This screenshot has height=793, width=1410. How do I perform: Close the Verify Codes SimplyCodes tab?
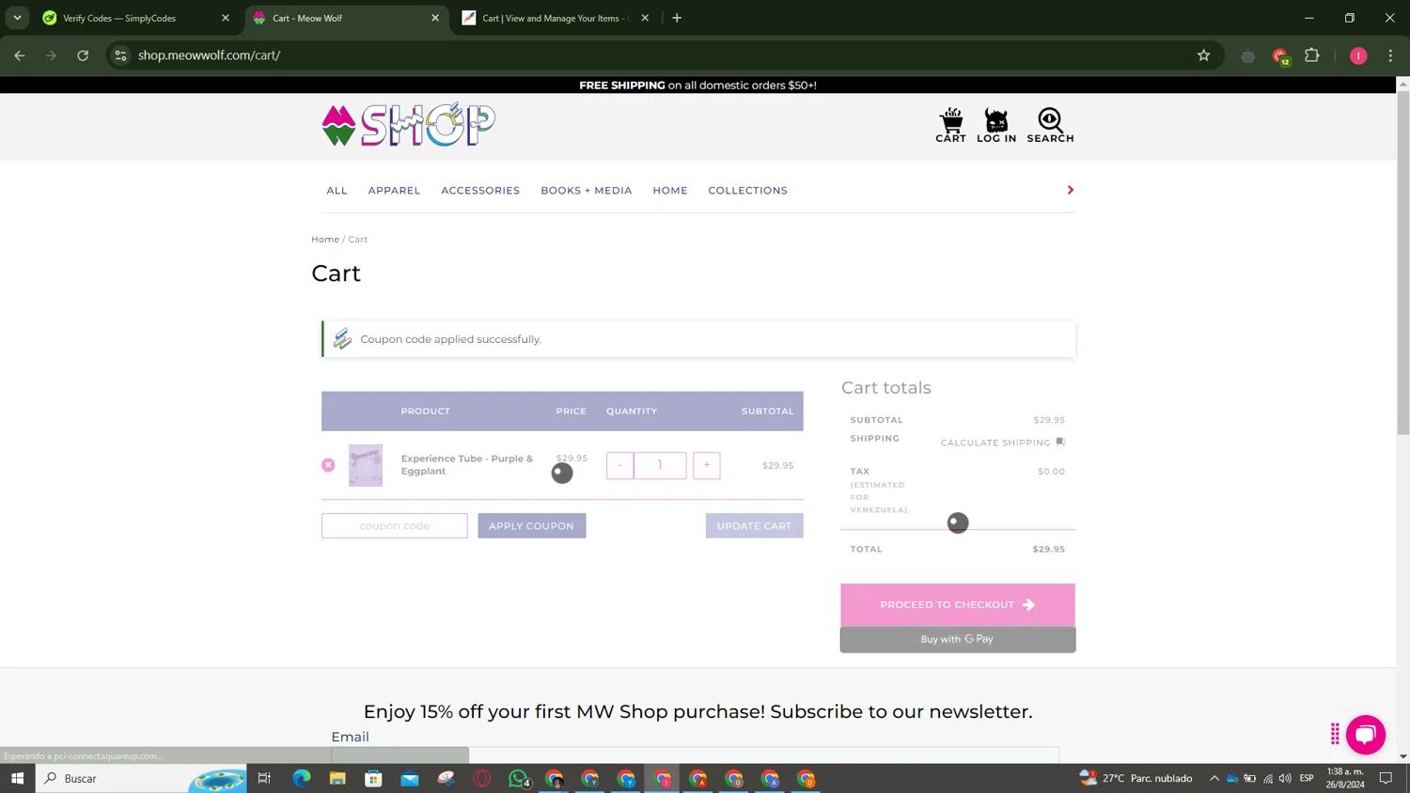click(x=226, y=18)
